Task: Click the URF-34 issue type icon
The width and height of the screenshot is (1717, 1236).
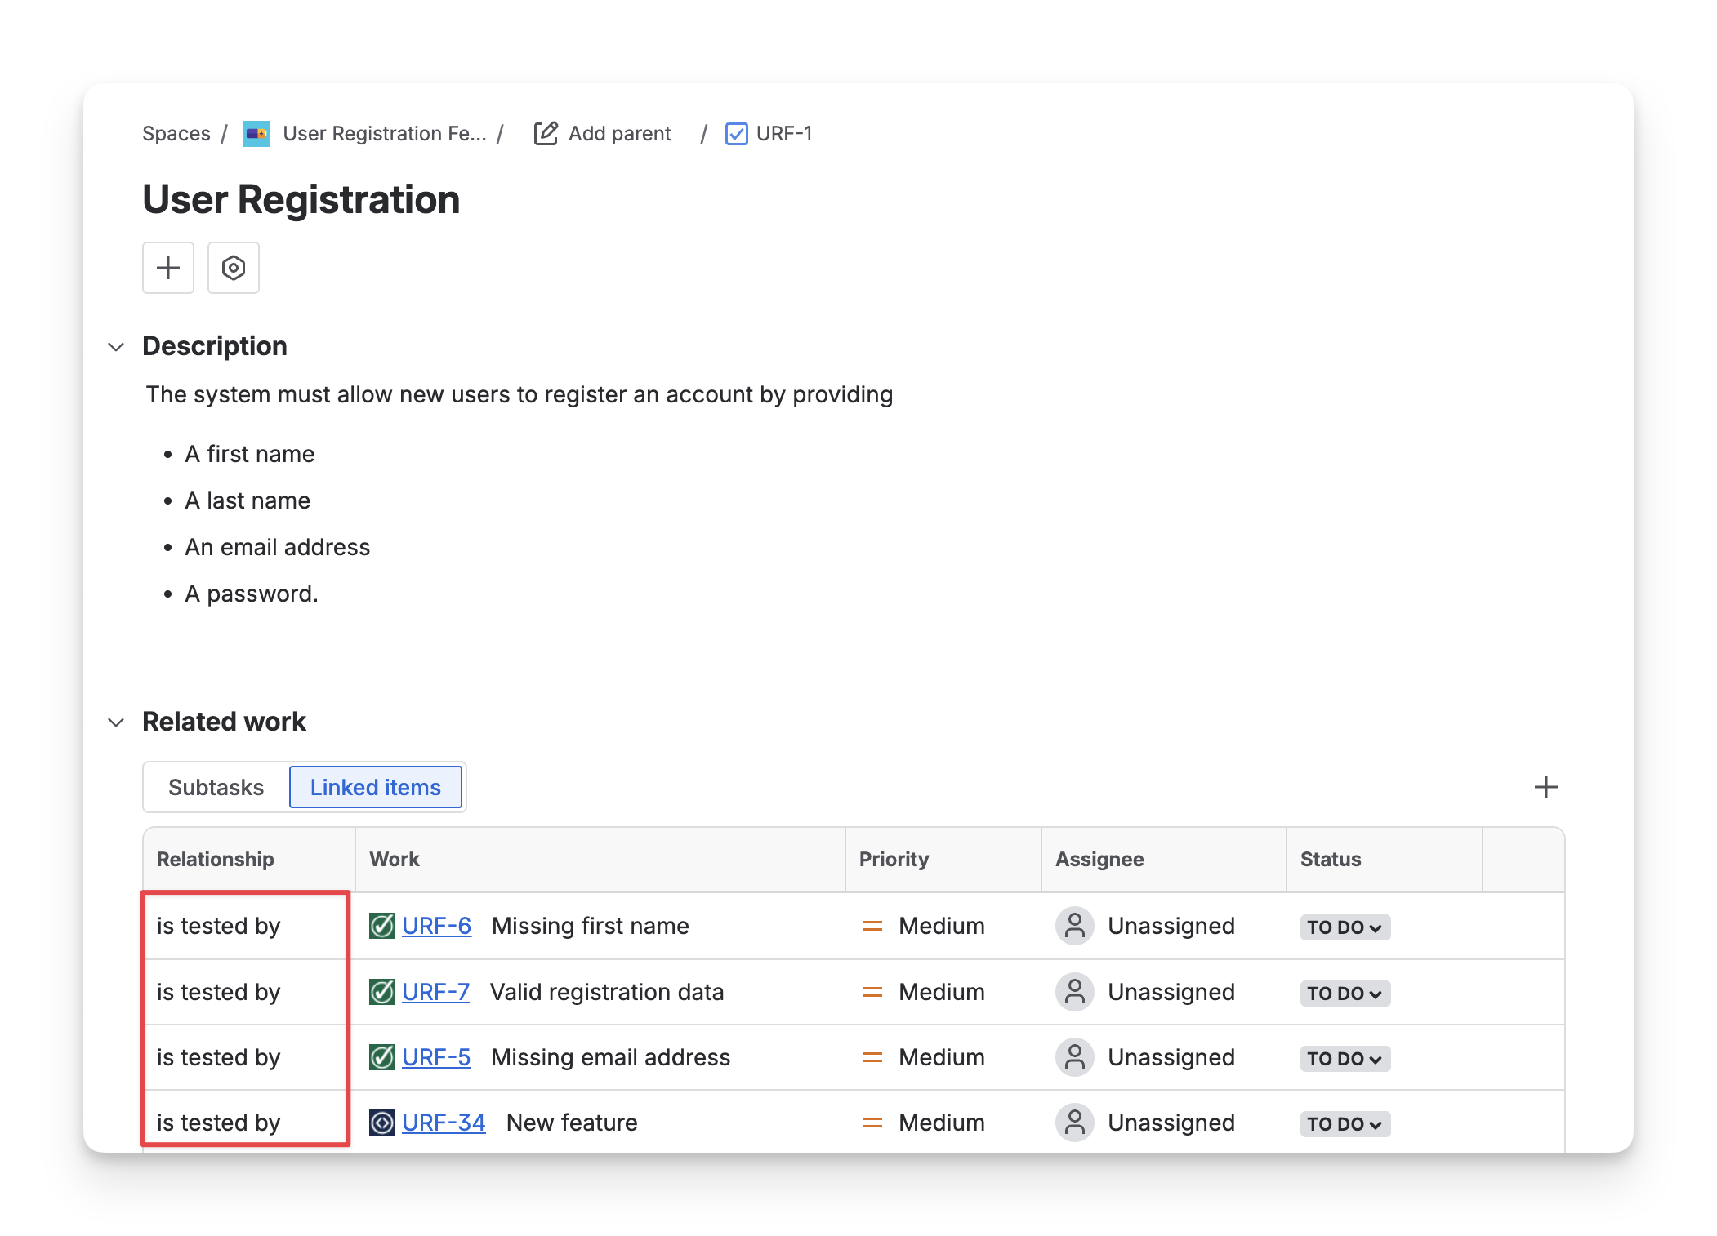Action: [x=381, y=1123]
